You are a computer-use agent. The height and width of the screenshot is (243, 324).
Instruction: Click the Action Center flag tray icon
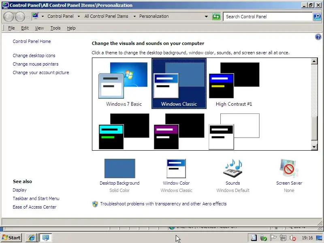click(x=273, y=238)
